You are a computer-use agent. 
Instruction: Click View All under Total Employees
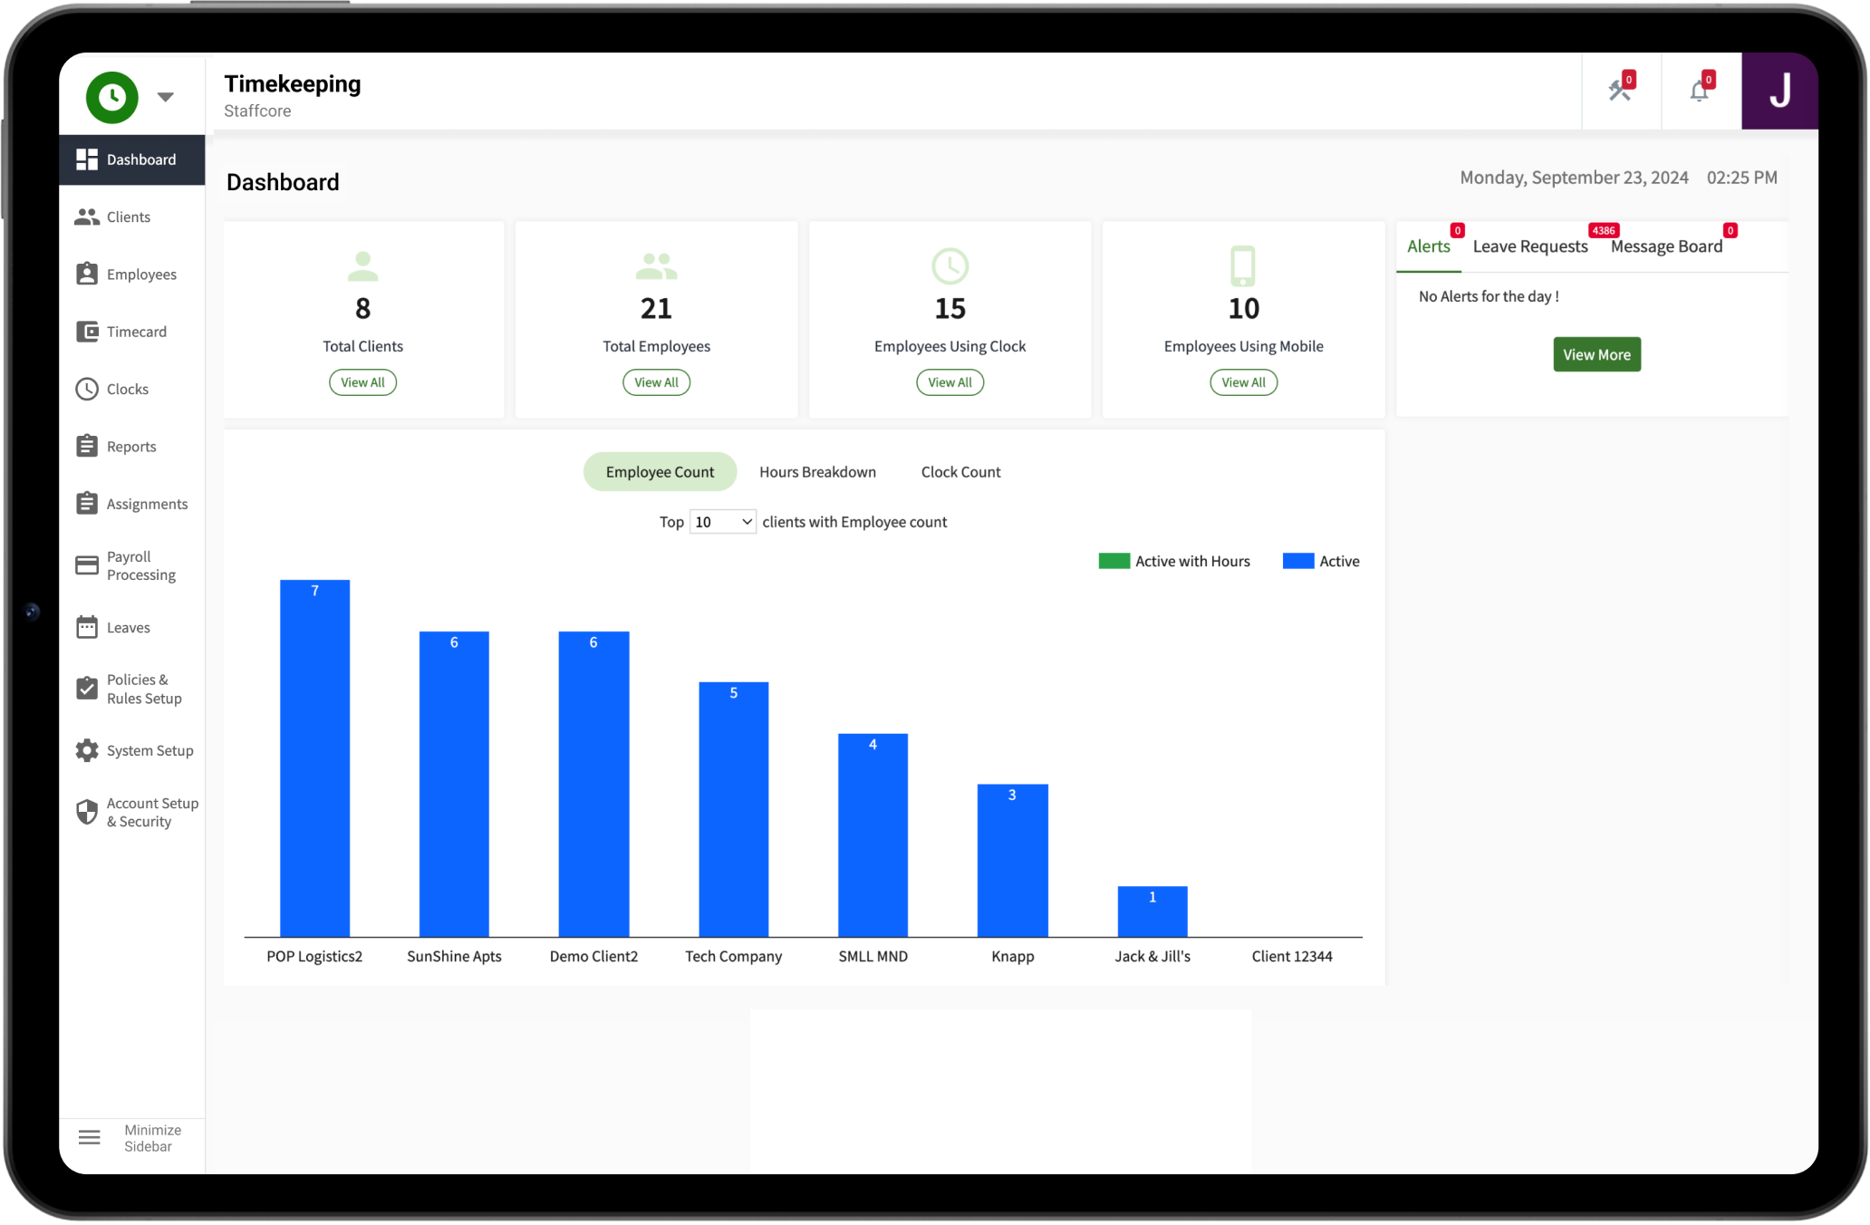[656, 382]
